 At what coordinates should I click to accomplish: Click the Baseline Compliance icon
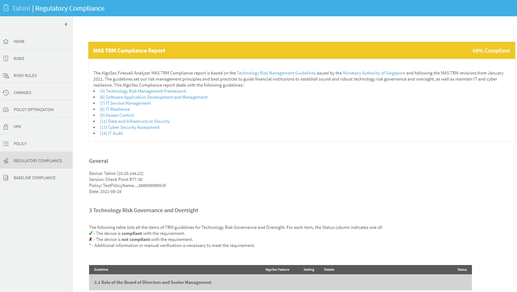click(x=6, y=178)
